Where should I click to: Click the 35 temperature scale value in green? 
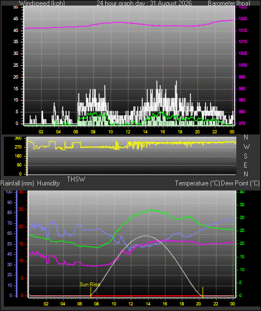coord(242,205)
